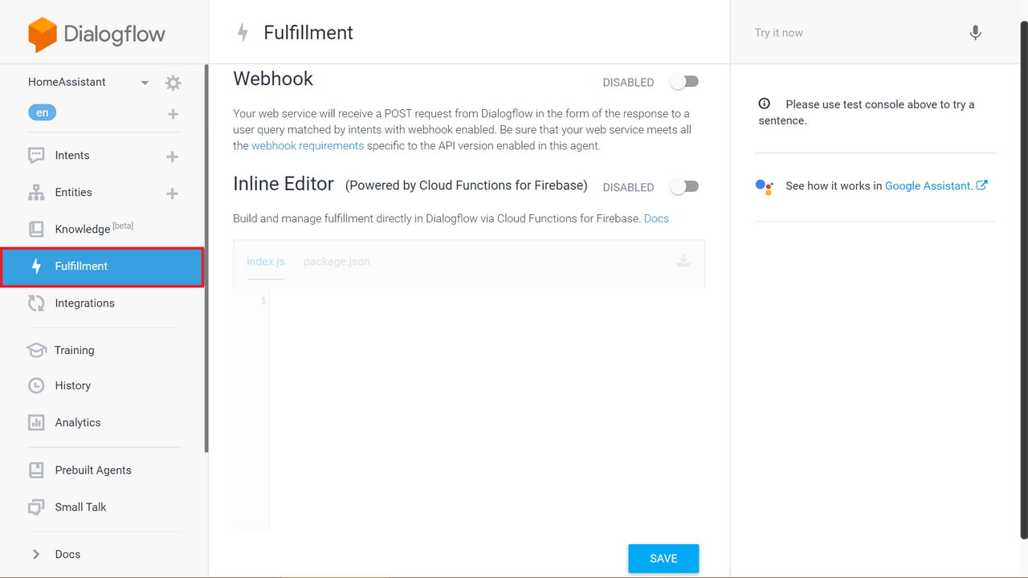Create a new intent with plus icon
Viewport: 1028px width, 578px height.
click(x=172, y=157)
